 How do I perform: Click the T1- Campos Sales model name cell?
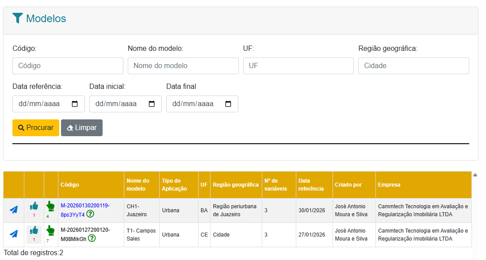click(x=142, y=235)
